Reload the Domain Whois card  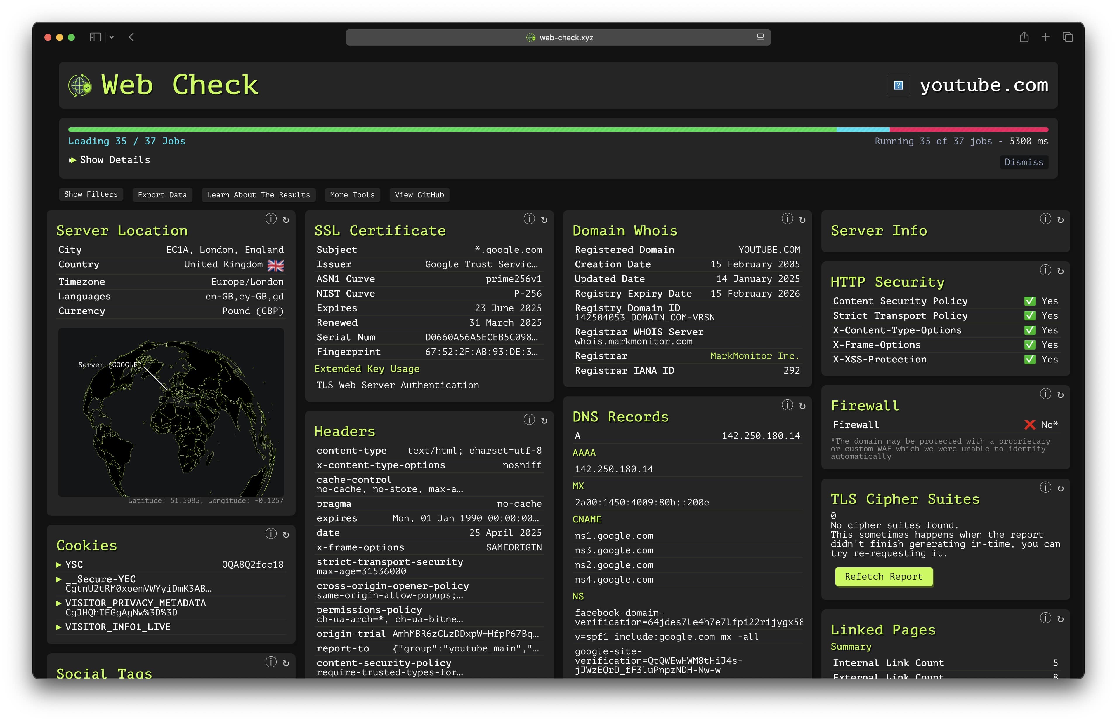click(802, 220)
